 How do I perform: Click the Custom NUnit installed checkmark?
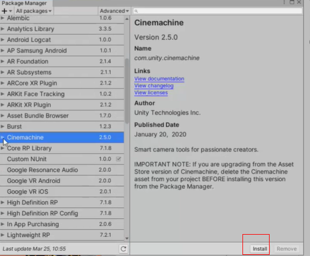click(x=118, y=159)
